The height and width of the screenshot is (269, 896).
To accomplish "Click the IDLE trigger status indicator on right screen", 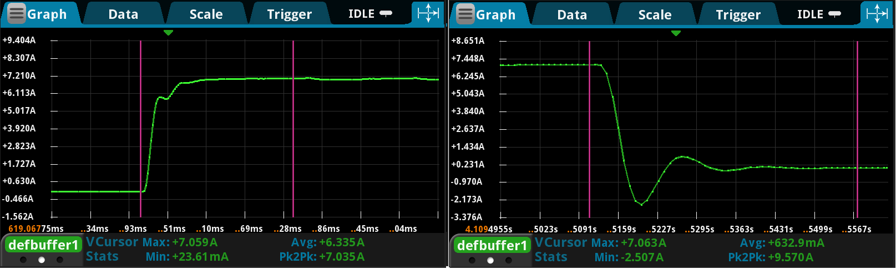I will tap(818, 14).
